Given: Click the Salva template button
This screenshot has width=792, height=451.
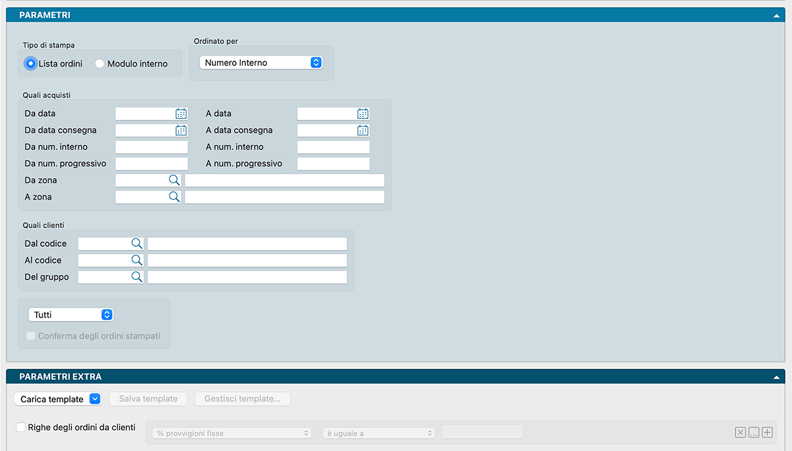Looking at the screenshot, I should [x=148, y=399].
